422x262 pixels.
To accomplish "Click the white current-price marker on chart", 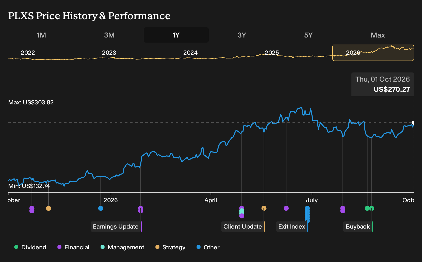I will click(413, 123).
